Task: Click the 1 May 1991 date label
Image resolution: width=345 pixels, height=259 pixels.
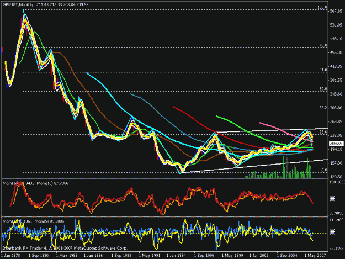Action: click(149, 256)
